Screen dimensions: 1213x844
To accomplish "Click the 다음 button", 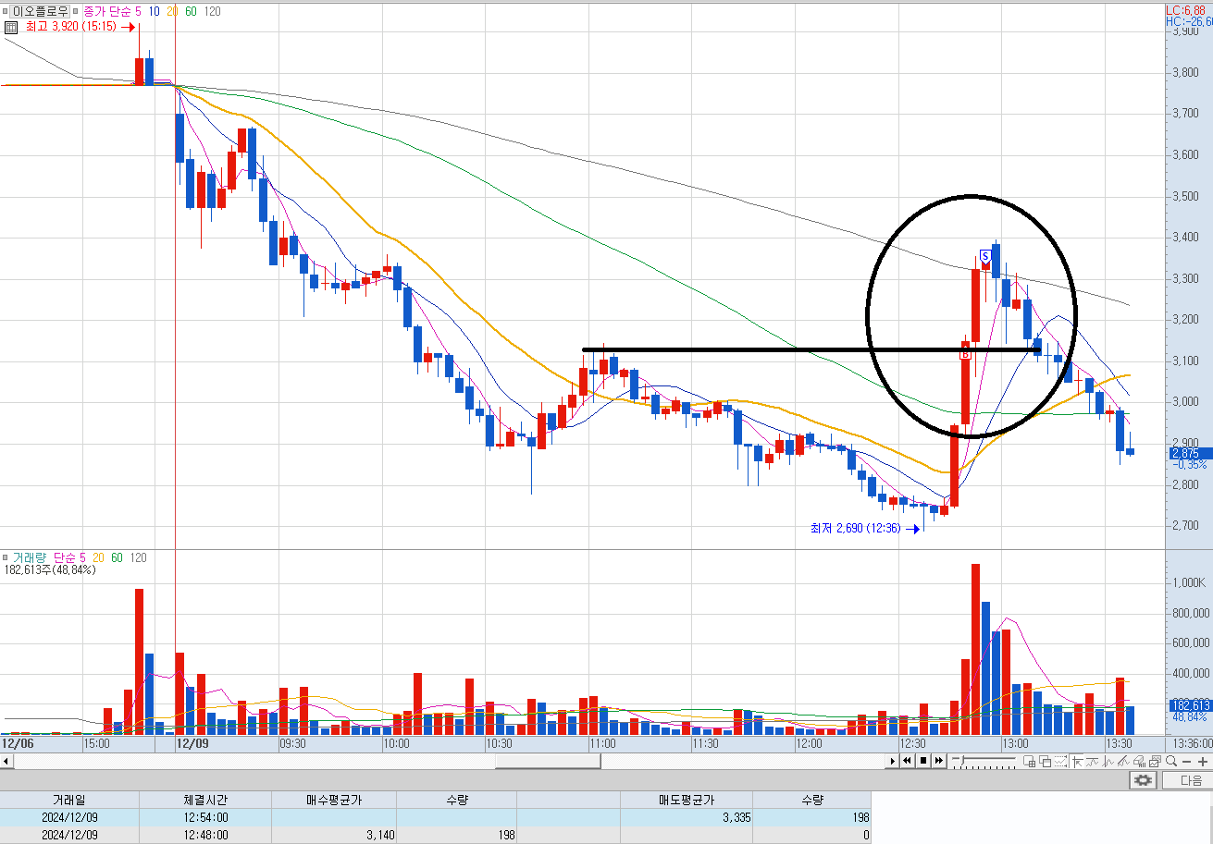I will (x=1190, y=780).
